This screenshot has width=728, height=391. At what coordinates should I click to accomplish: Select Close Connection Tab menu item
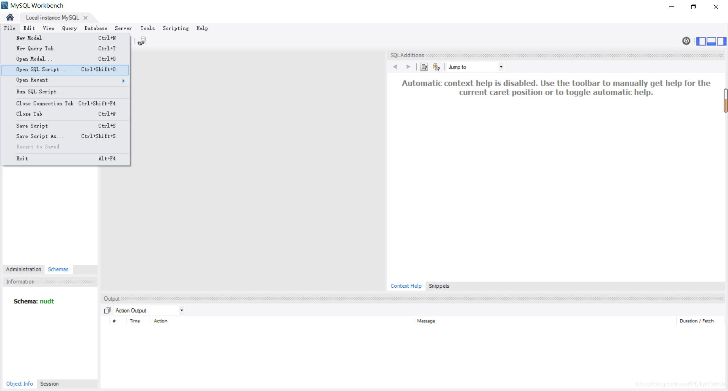coord(65,104)
